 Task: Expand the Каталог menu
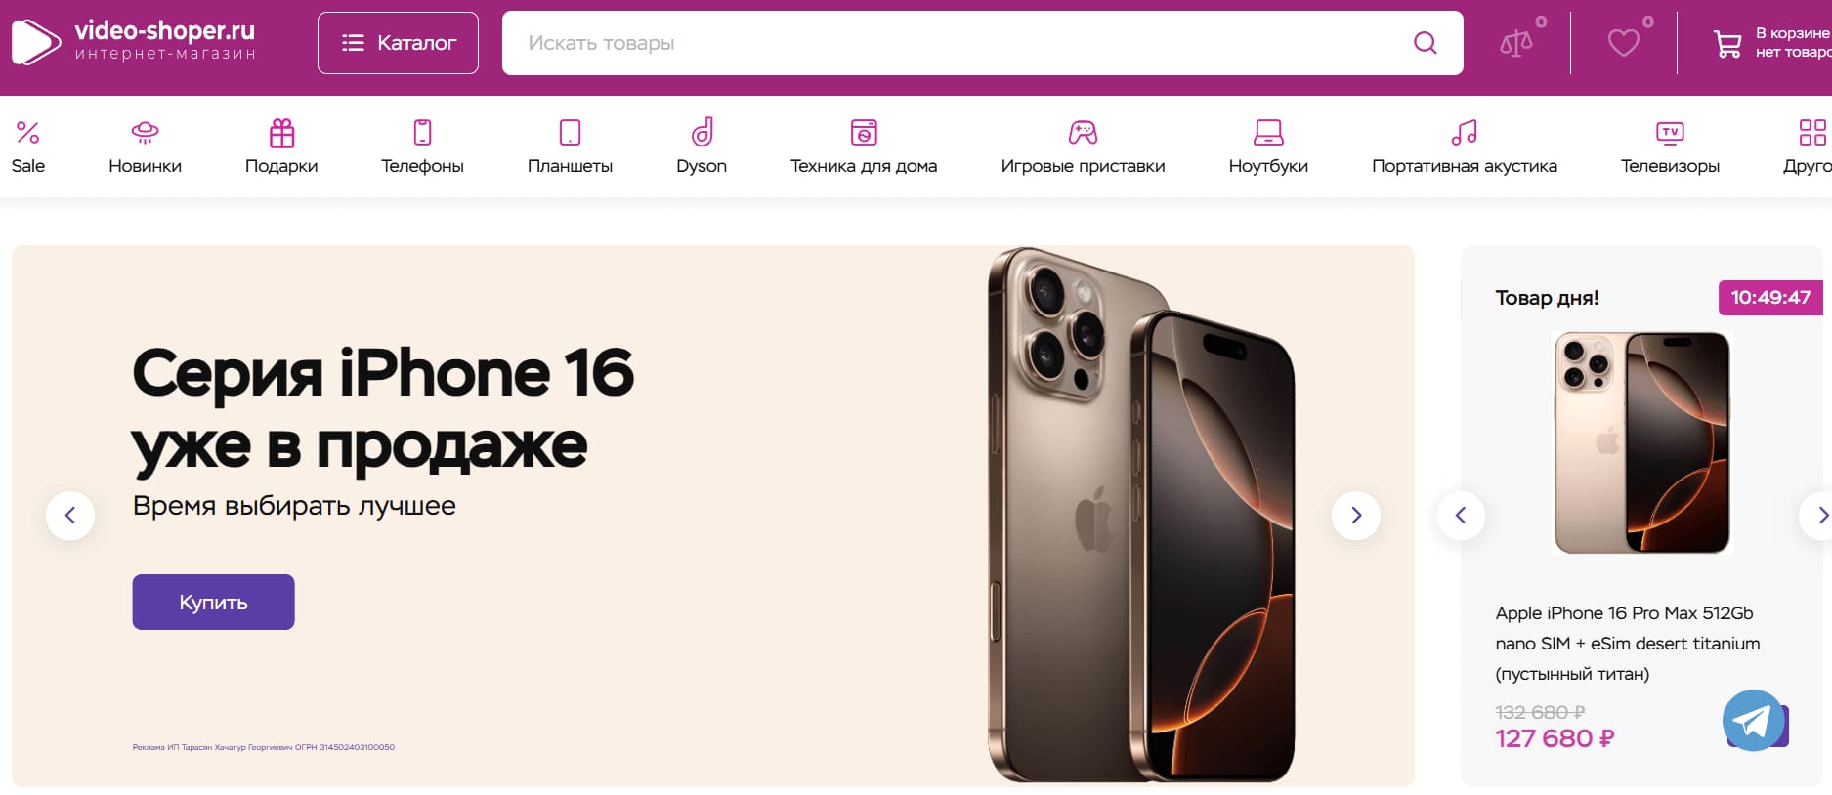click(x=398, y=43)
